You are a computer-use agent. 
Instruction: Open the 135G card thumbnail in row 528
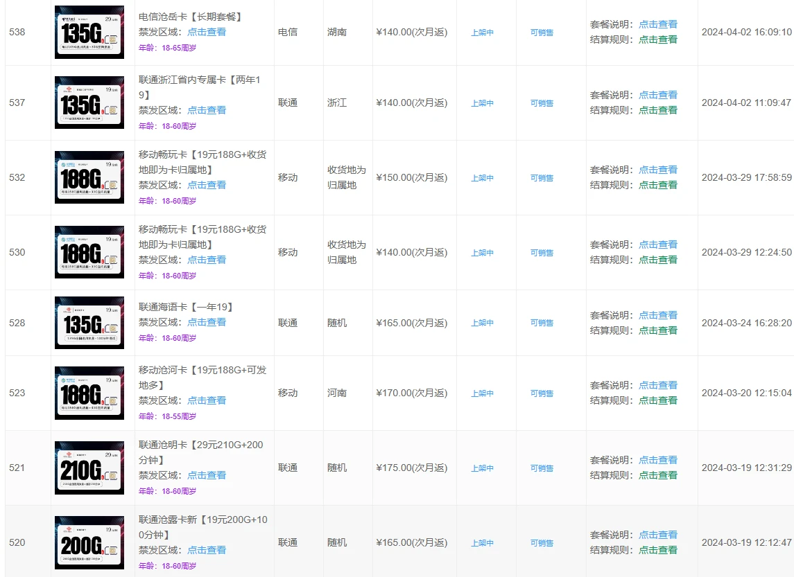coord(89,323)
